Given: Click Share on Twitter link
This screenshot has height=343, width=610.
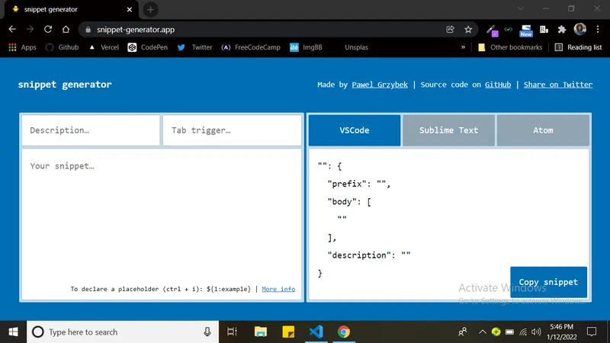Looking at the screenshot, I should pos(558,85).
